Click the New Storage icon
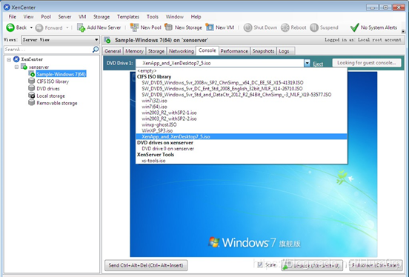This screenshot has height=277, width=409. 168,27
